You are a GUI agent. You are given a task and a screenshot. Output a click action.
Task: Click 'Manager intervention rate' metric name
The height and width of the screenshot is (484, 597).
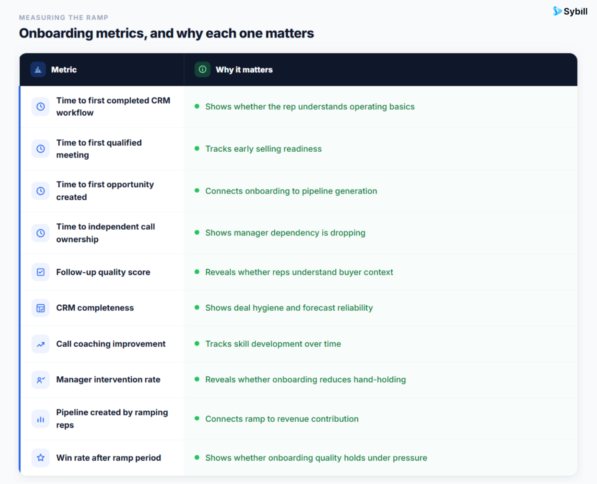pyautogui.click(x=108, y=380)
